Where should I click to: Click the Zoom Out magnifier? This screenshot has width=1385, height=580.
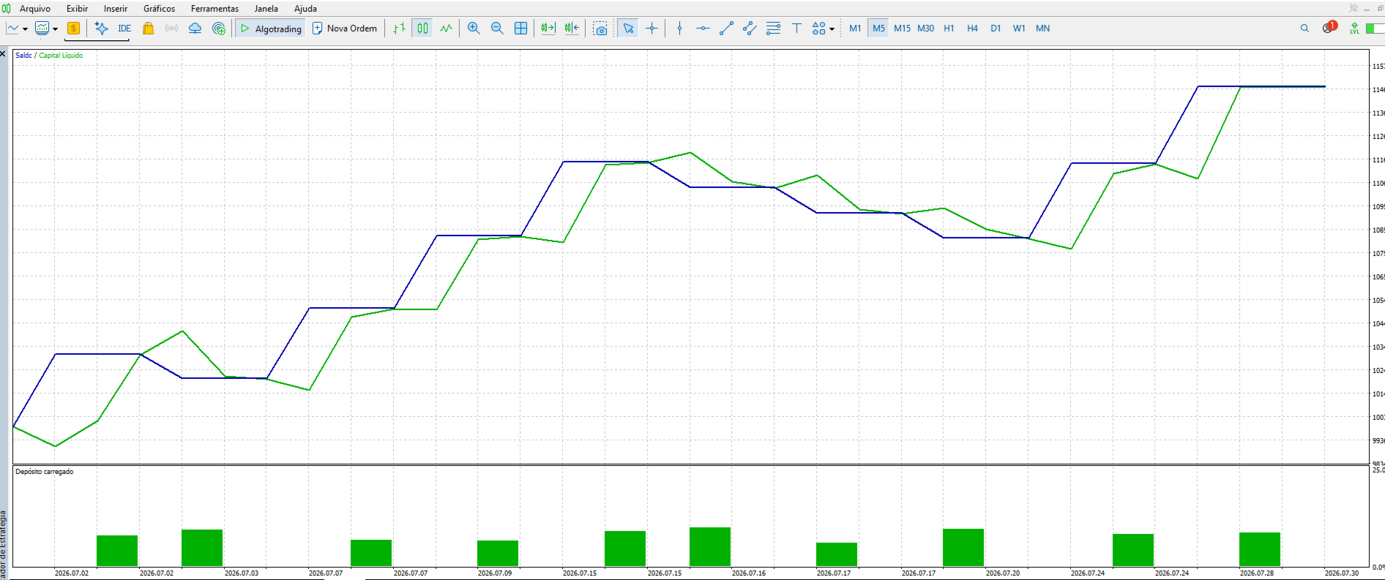click(x=497, y=29)
